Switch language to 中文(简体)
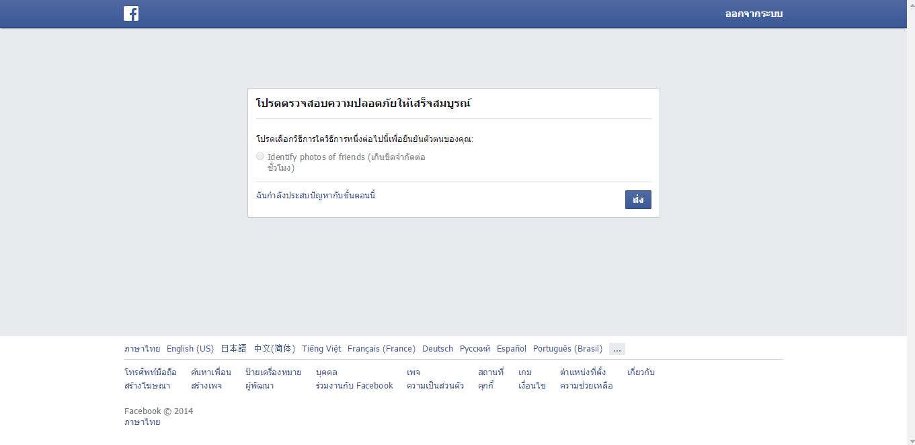This screenshot has width=915, height=445. pos(274,348)
